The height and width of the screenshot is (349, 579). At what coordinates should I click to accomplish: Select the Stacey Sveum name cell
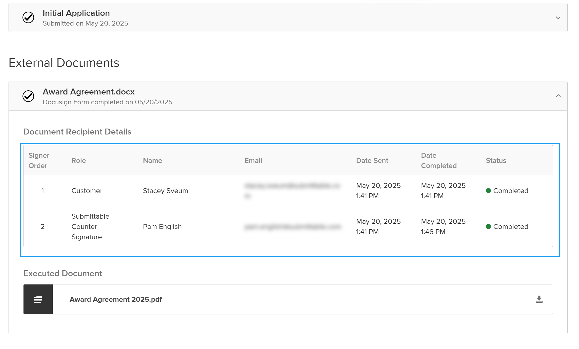pyautogui.click(x=165, y=191)
